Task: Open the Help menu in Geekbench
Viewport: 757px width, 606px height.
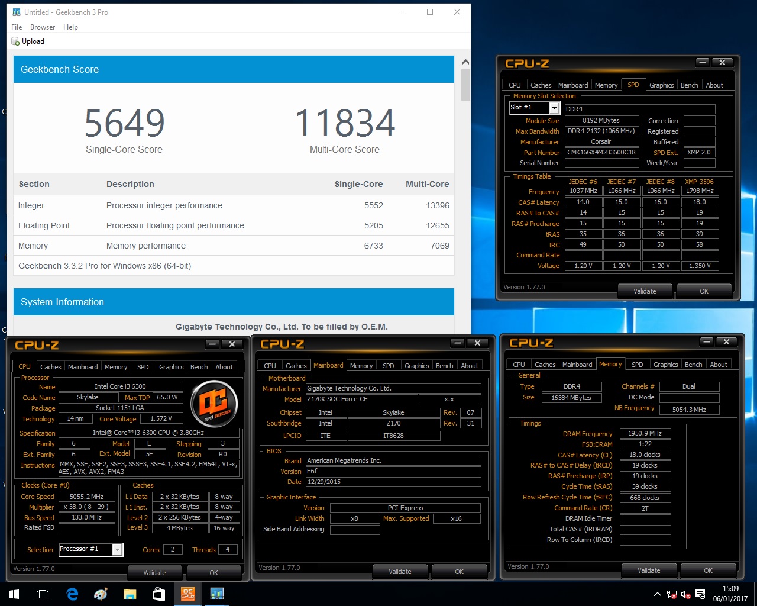Action: point(70,27)
